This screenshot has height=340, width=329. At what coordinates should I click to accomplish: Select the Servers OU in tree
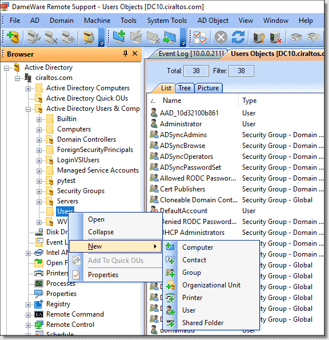(x=67, y=201)
